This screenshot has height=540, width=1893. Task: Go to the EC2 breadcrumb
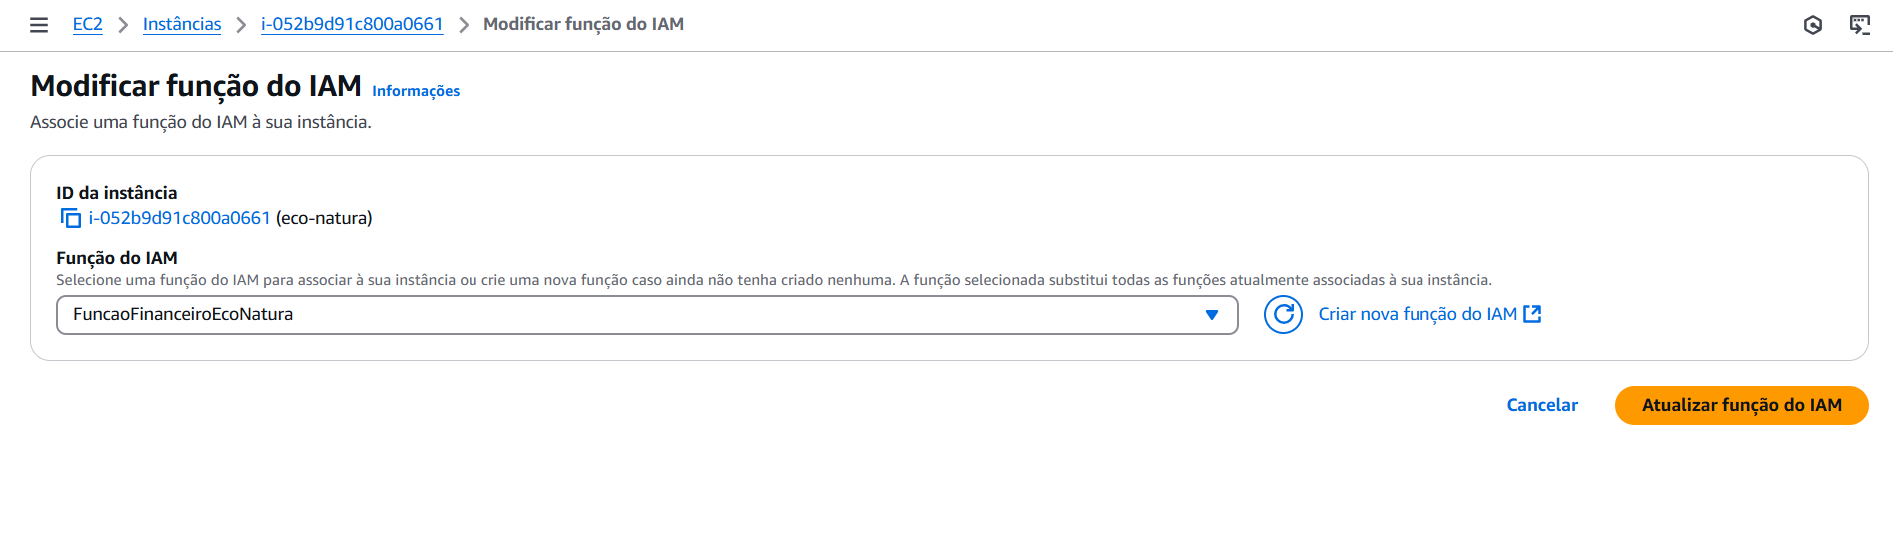(x=88, y=24)
